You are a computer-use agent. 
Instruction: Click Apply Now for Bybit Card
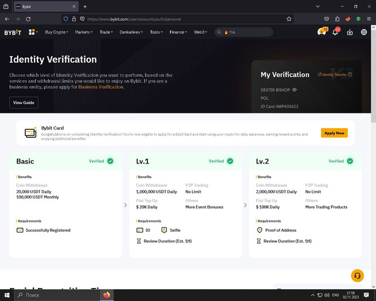coord(334,133)
